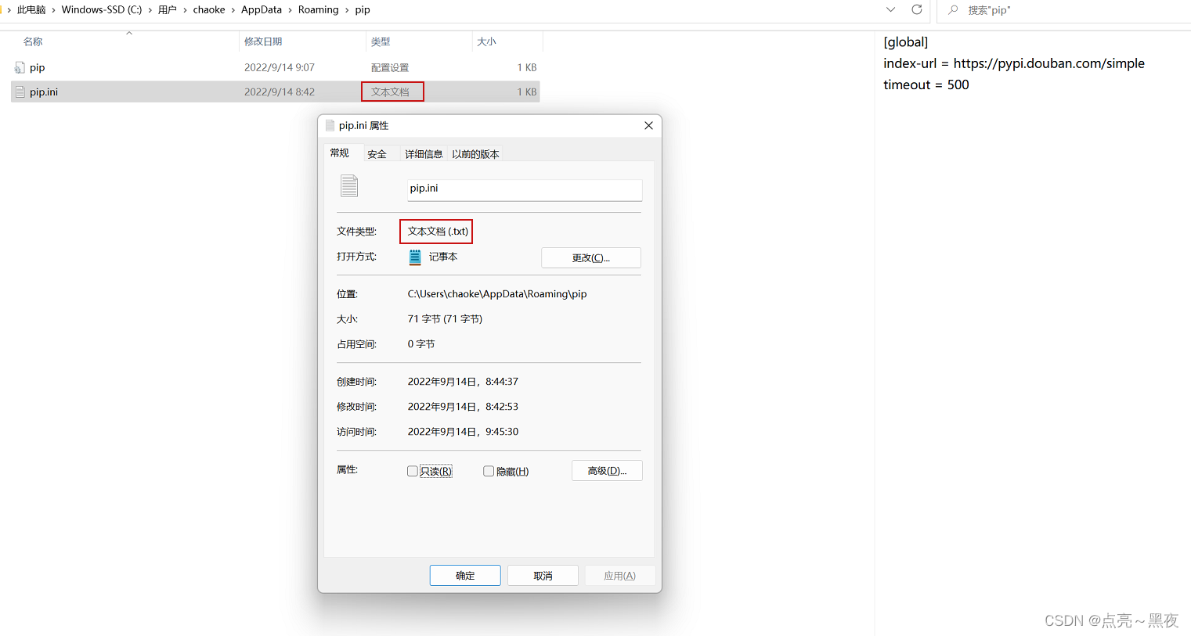Viewport: 1191px width, 636px height.
Task: Click the creation time value 8:44:37
Action: pyautogui.click(x=463, y=382)
